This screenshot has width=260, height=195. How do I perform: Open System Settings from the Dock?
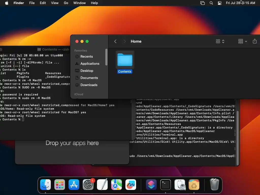point(88,185)
